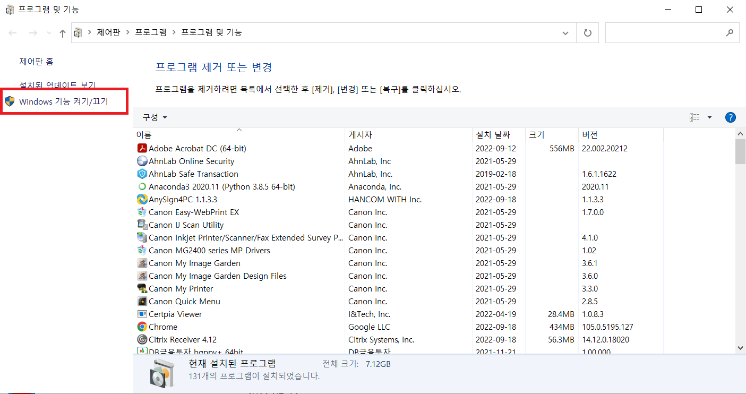Click the Citrix Receiver 4.12 icon
746x394 pixels.
point(142,340)
